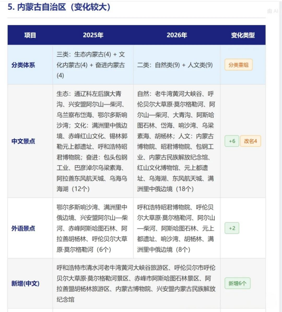Click the 新增6个 green badge

click(238, 283)
